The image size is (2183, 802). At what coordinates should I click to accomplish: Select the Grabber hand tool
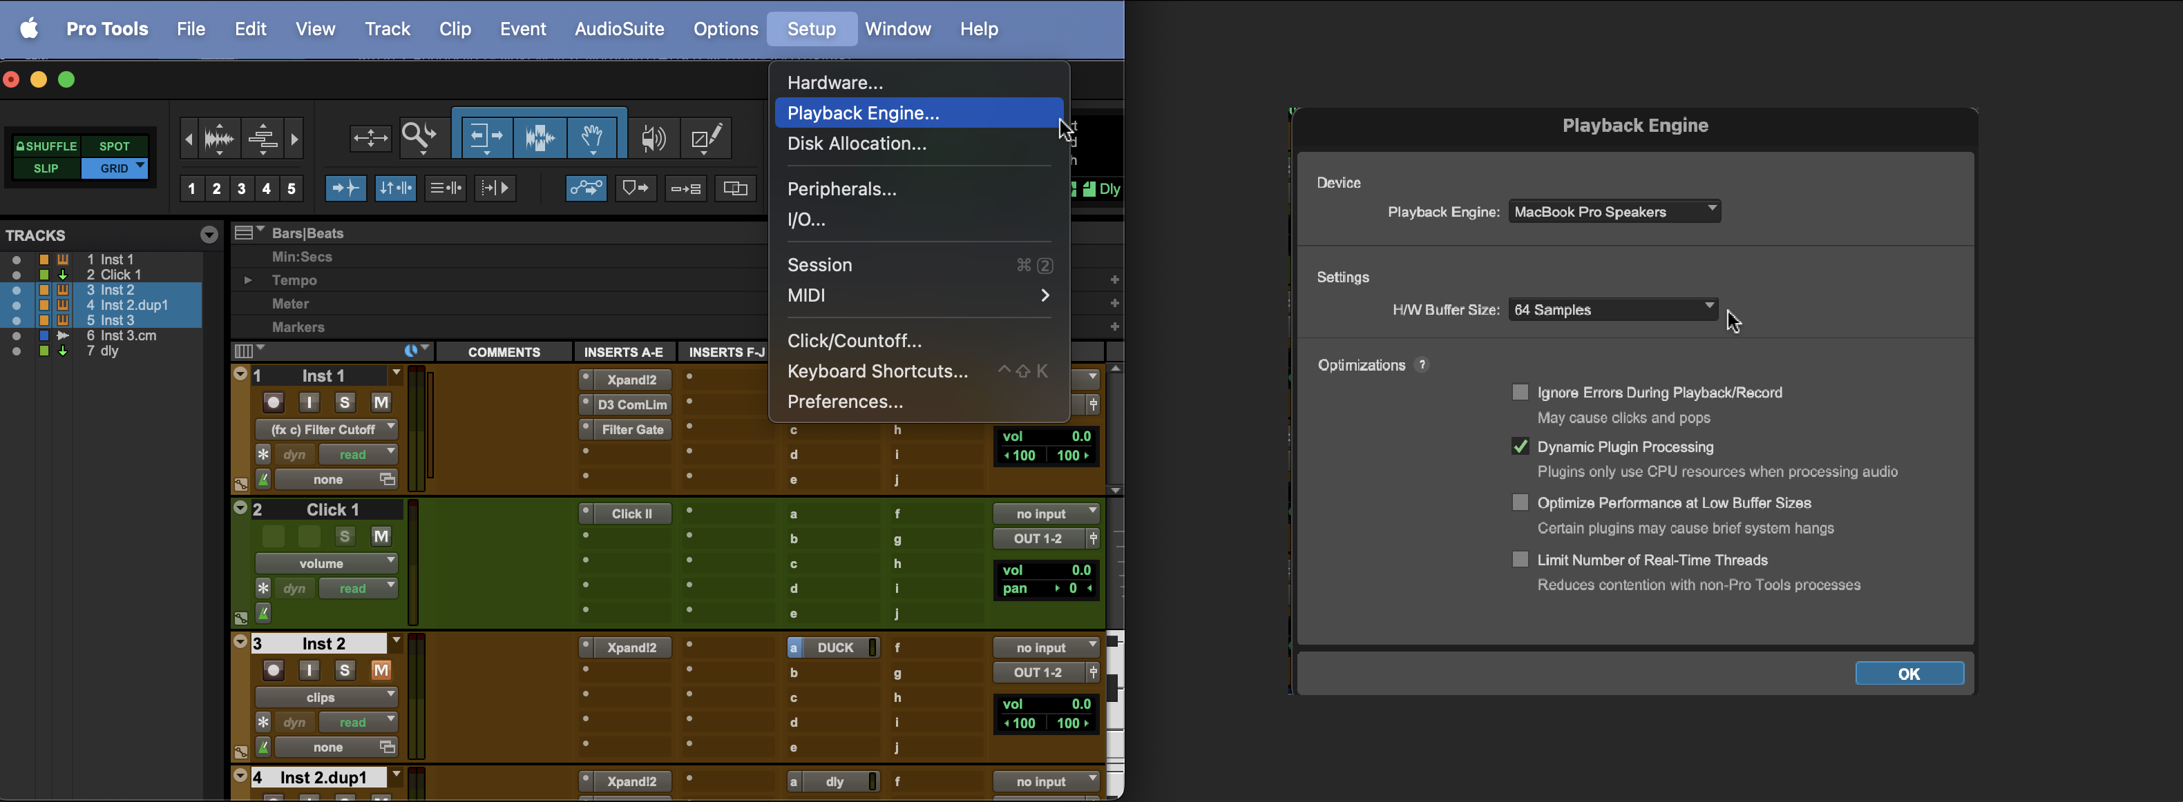pyautogui.click(x=593, y=137)
